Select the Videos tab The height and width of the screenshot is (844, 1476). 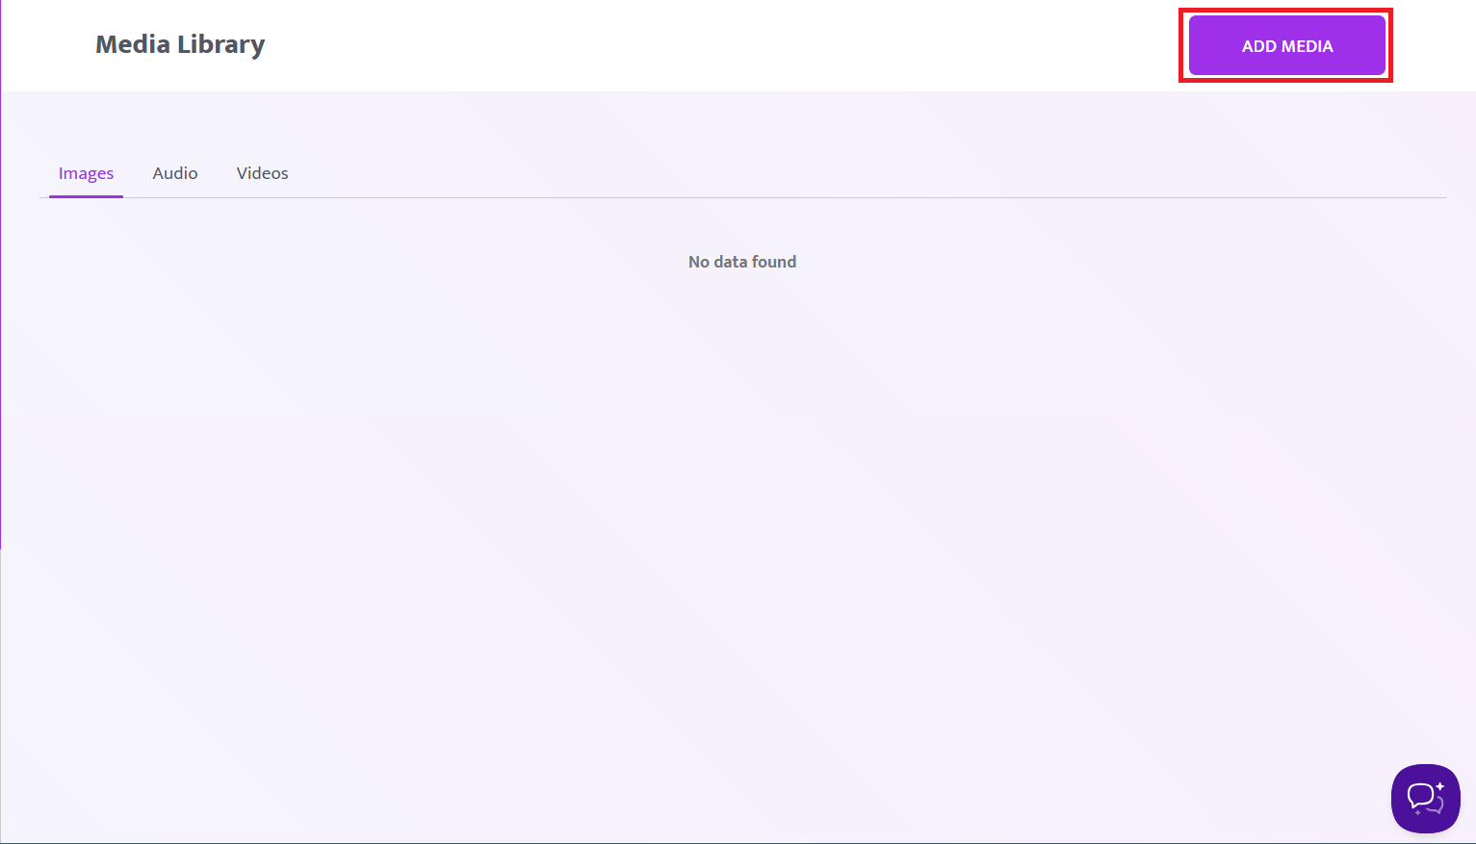[x=262, y=173]
